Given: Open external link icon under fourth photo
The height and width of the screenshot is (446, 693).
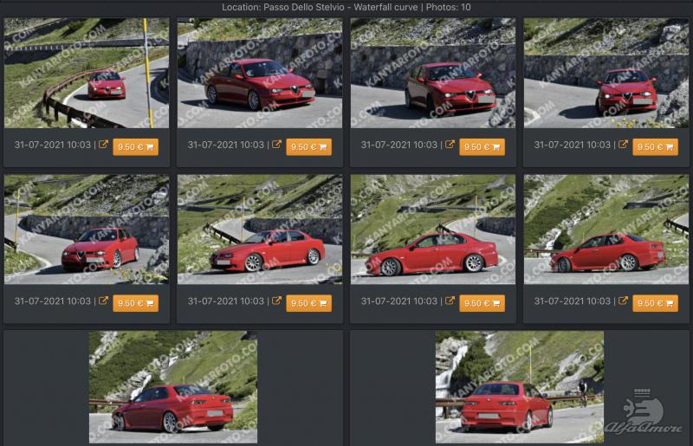Looking at the screenshot, I should [x=623, y=145].
